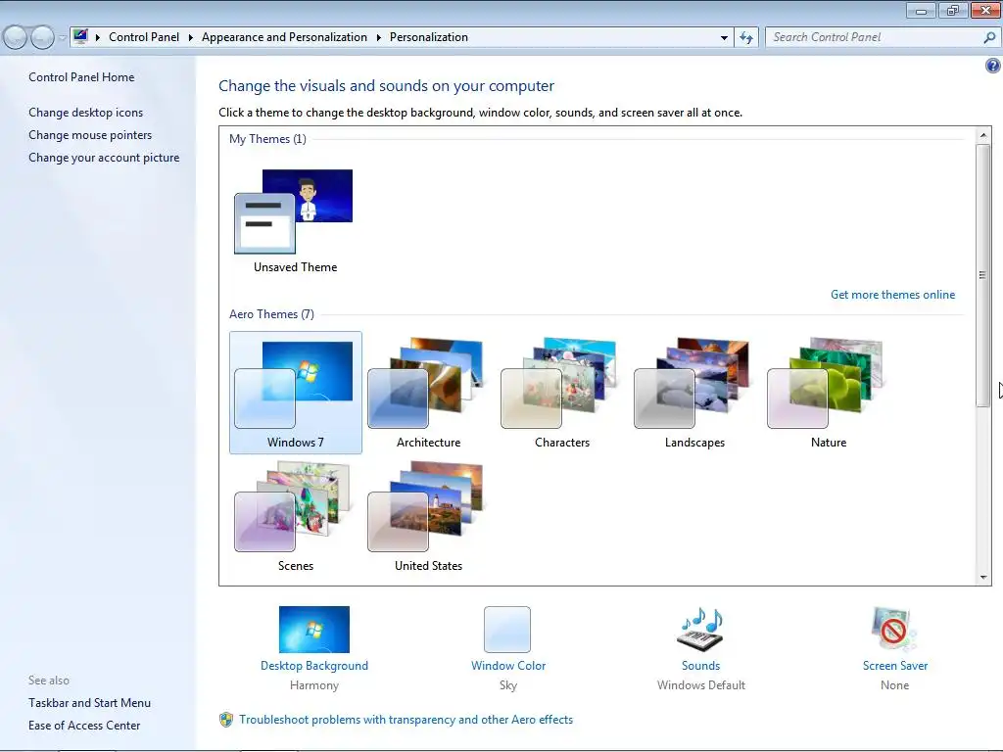Apply the Architecture theme
This screenshot has width=1003, height=752.
[x=426, y=383]
